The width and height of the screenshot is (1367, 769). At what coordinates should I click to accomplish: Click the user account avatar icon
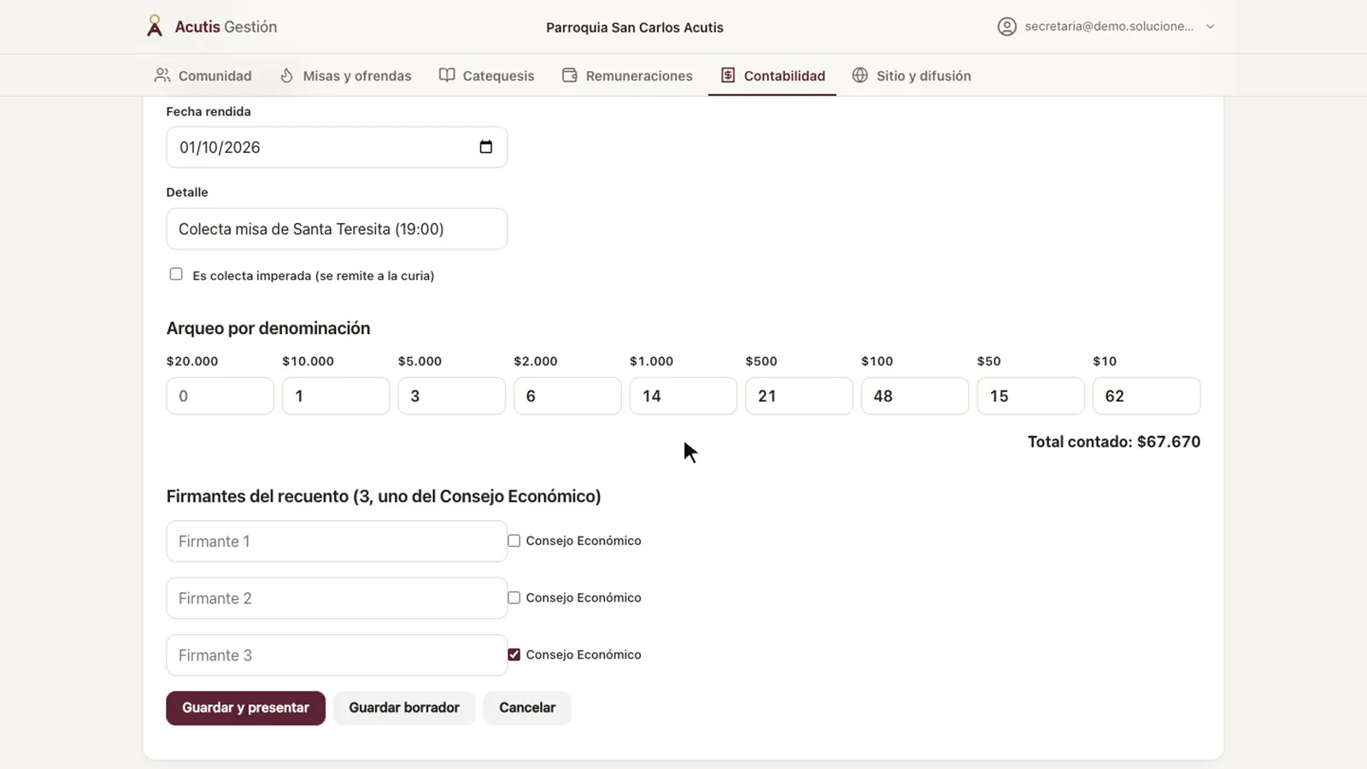click(1007, 26)
